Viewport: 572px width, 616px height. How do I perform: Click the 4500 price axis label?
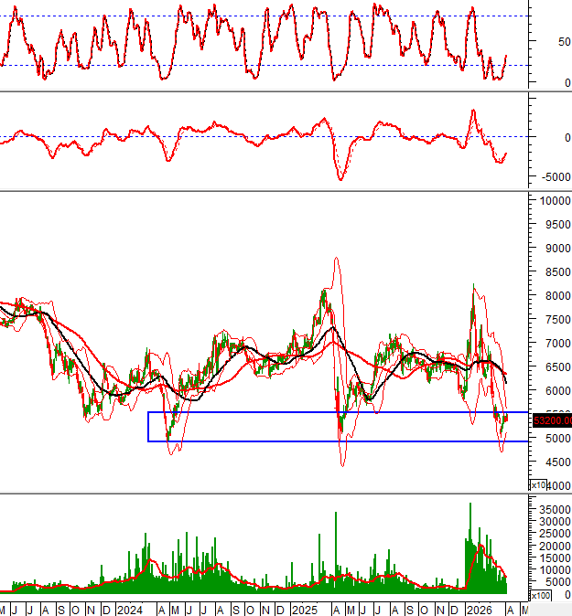(x=553, y=462)
